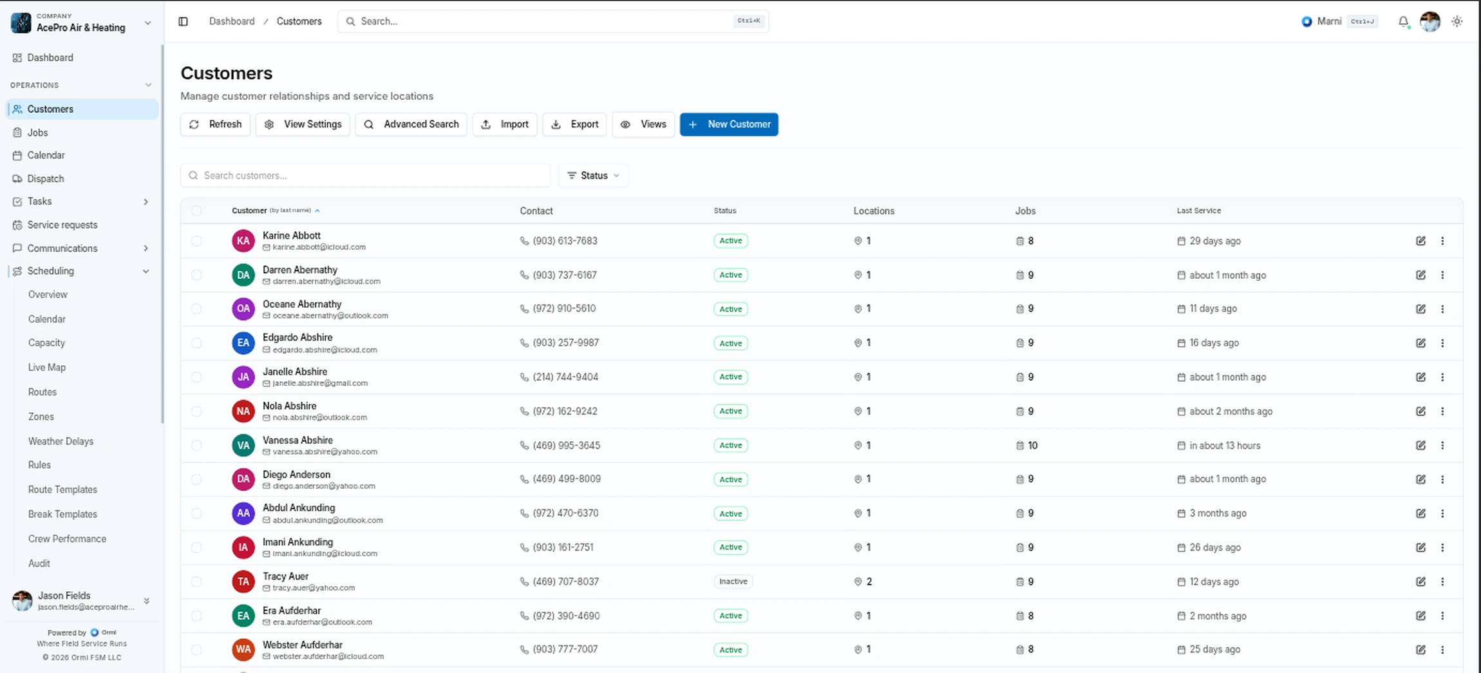Edit Nola Abshire's record
Screen dimensions: 1481x673
(1420, 412)
